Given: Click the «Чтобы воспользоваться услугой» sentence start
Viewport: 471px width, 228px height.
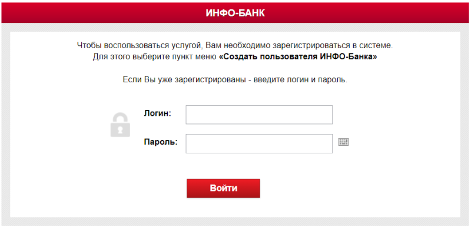Looking at the screenshot, I should pos(141,46).
